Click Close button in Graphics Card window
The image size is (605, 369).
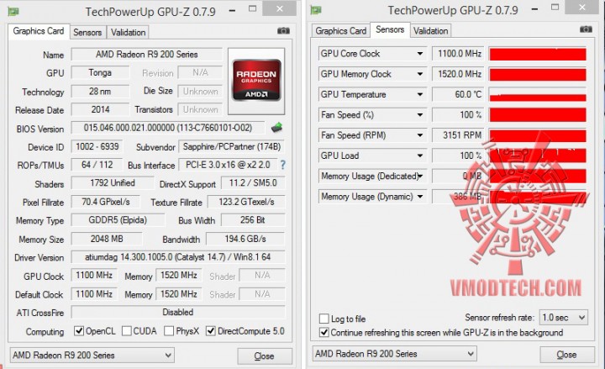(x=265, y=356)
